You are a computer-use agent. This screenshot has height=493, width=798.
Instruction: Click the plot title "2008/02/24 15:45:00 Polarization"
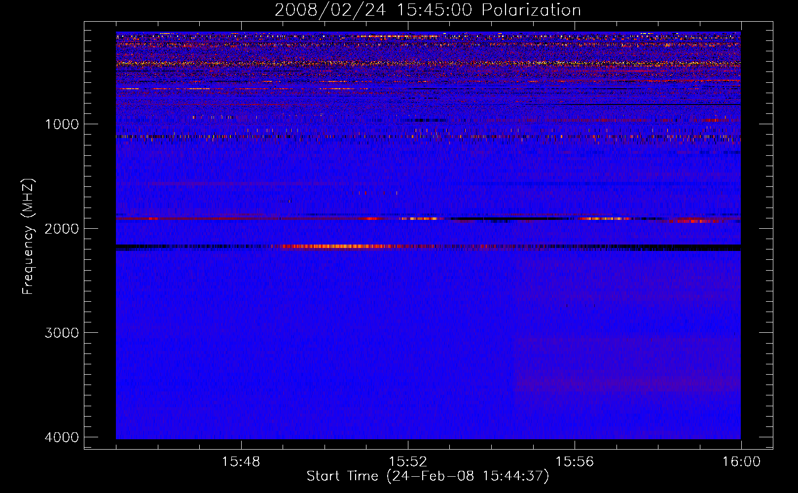(x=428, y=10)
